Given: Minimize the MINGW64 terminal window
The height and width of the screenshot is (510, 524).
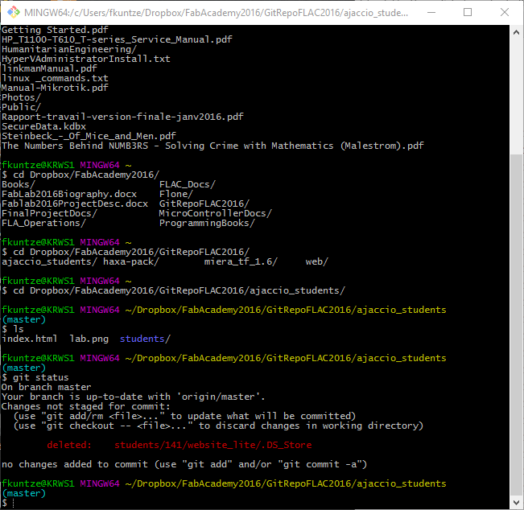Looking at the screenshot, I should point(431,12).
